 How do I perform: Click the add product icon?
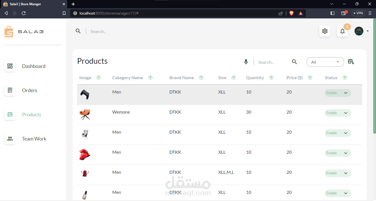point(351,62)
